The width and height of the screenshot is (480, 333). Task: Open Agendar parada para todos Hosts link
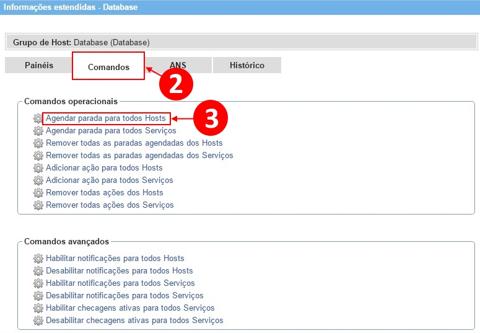click(106, 118)
